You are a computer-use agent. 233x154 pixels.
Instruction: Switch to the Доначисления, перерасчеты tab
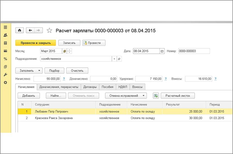pyautogui.click(x=59, y=87)
